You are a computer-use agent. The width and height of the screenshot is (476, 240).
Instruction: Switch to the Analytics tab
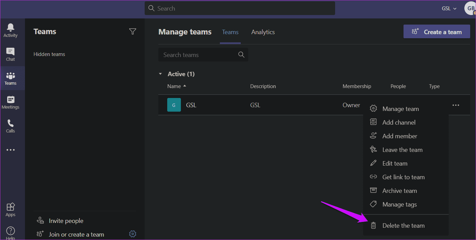click(x=263, y=32)
